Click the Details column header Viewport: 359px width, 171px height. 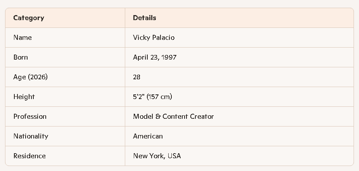click(145, 18)
